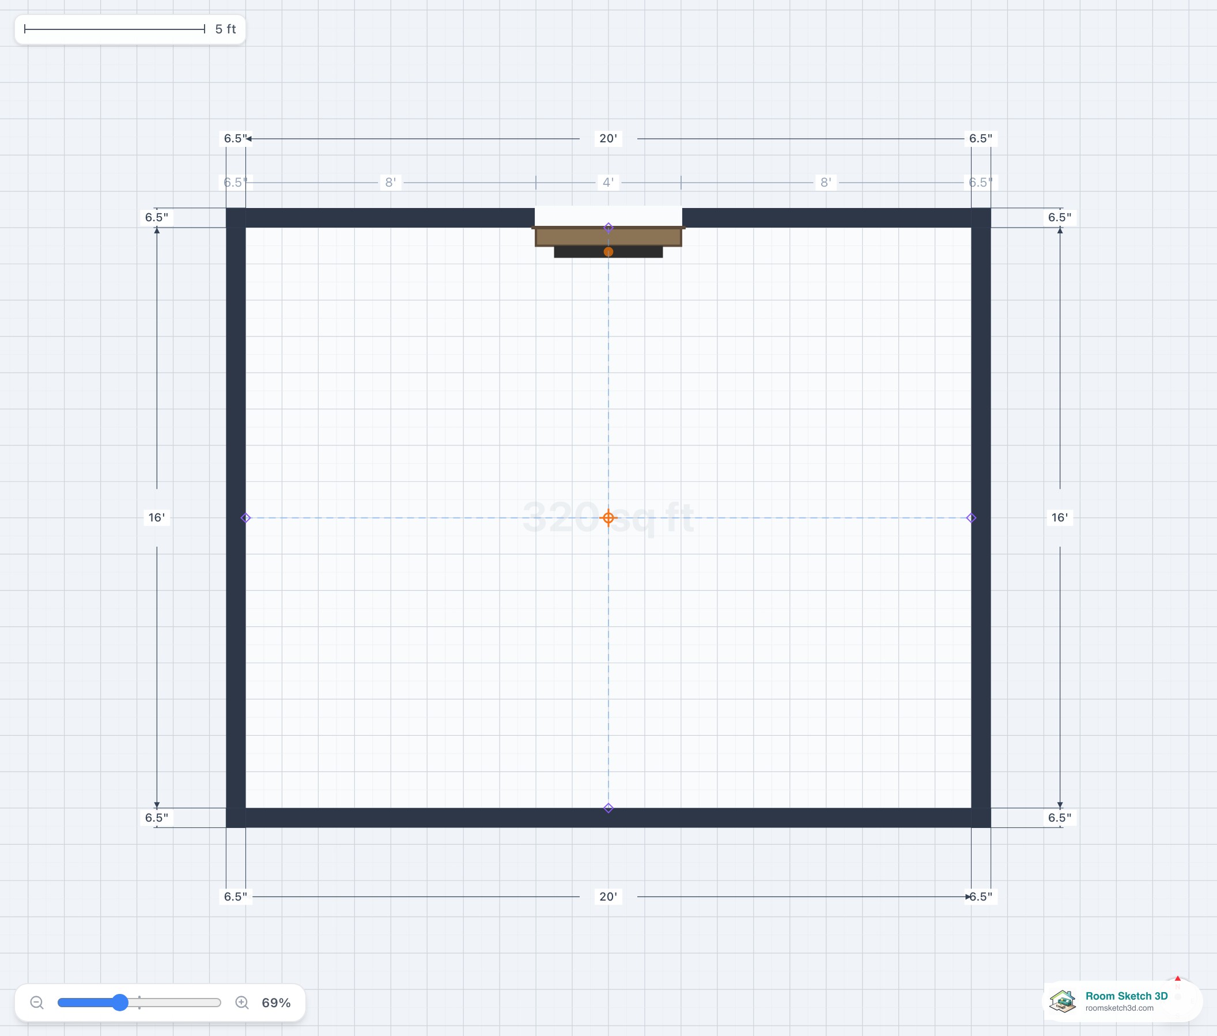Click the default-zoom tick mark on slider track
The image size is (1217, 1036).
139,1003
